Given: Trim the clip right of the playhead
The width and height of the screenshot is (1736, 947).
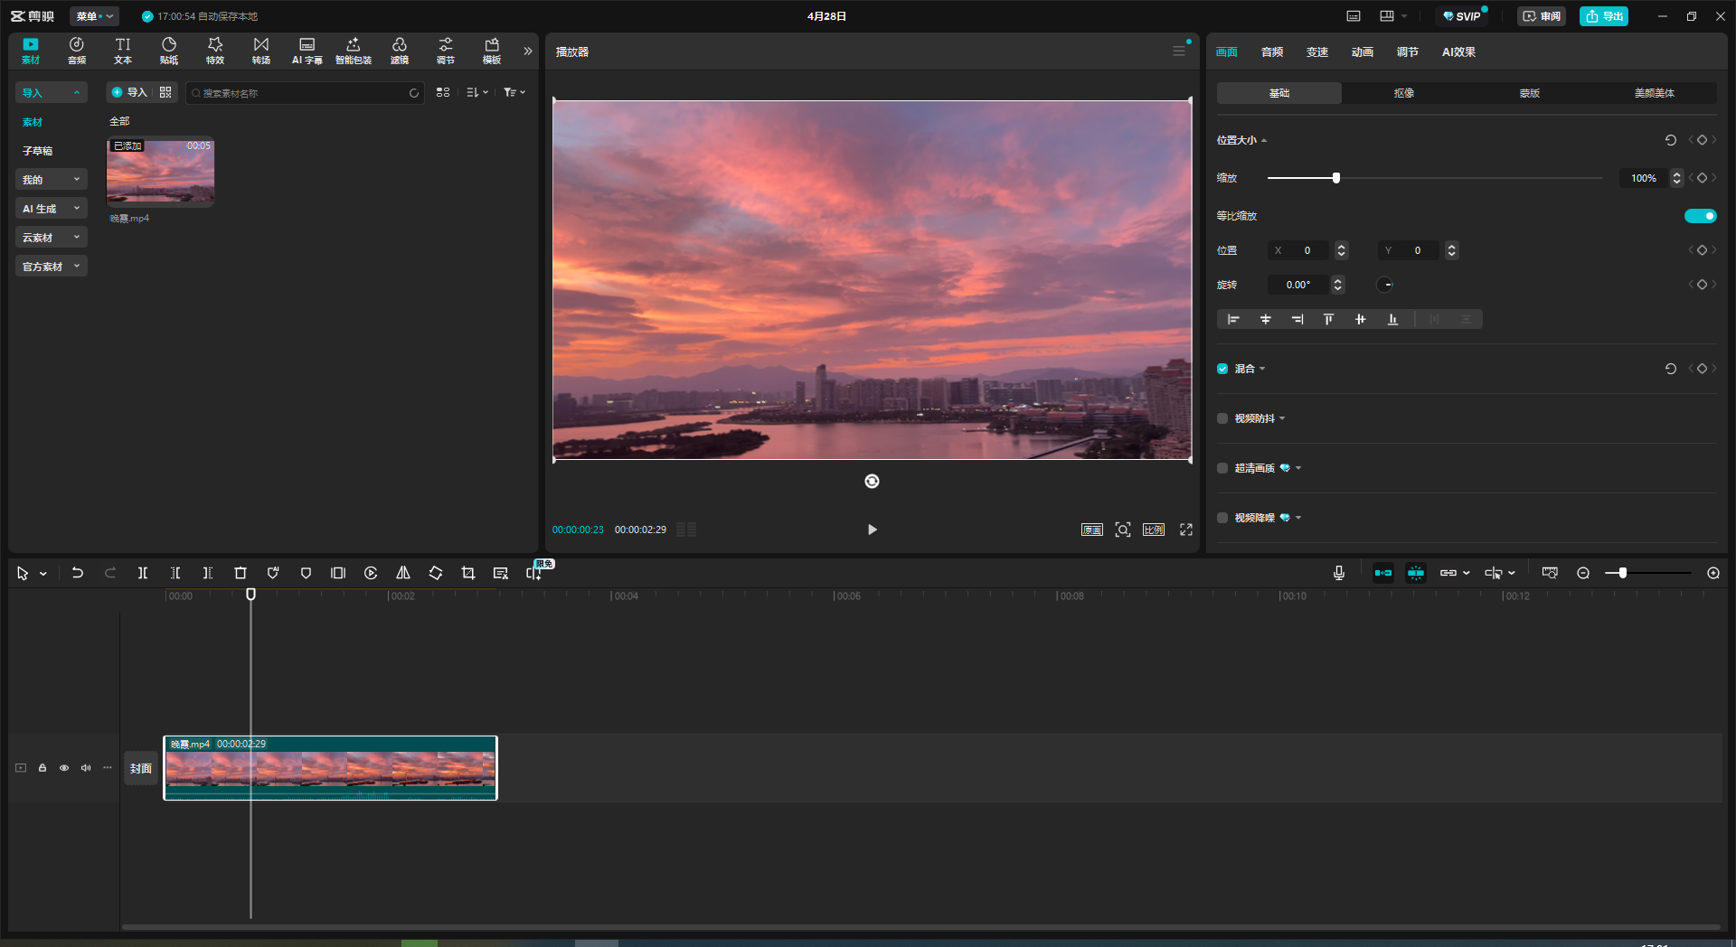Looking at the screenshot, I should point(208,573).
